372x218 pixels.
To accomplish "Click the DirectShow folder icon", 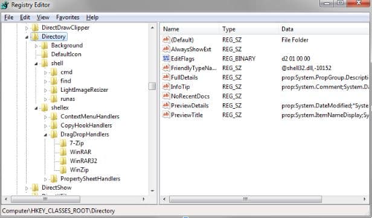I will 36,188.
